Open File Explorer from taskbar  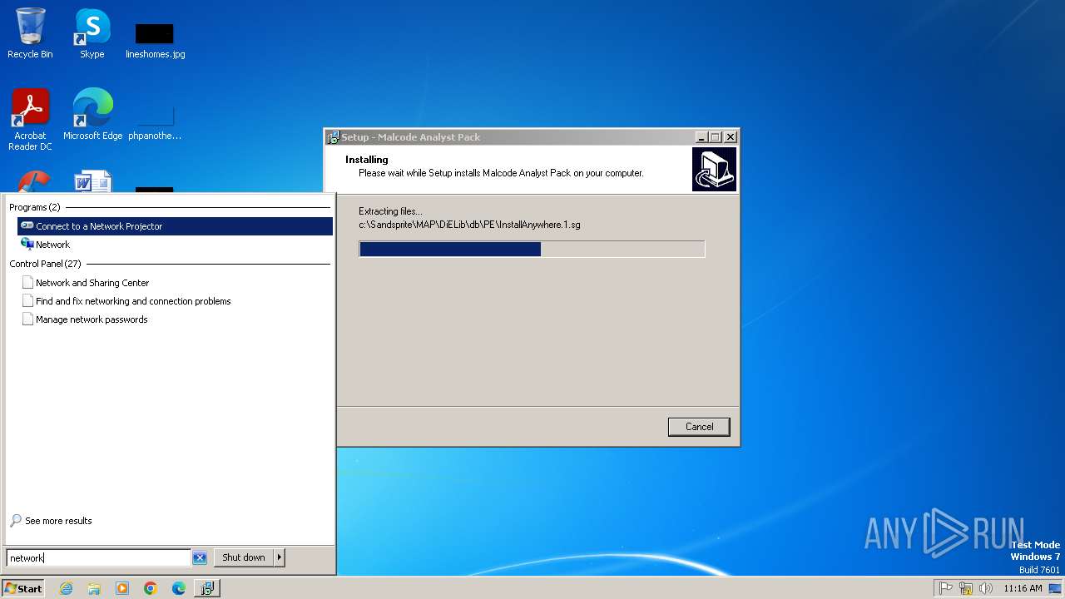(94, 588)
